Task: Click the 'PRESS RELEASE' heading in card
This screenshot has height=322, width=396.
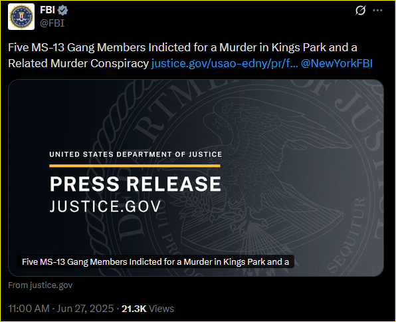Action: pyautogui.click(x=136, y=184)
